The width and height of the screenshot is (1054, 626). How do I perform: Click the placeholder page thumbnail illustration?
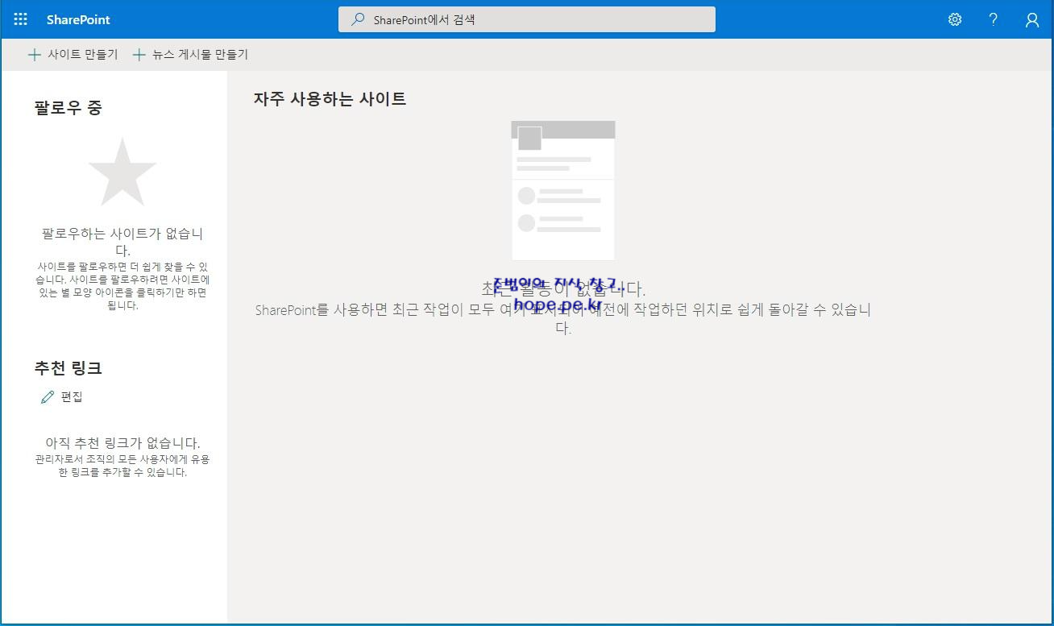coord(563,190)
